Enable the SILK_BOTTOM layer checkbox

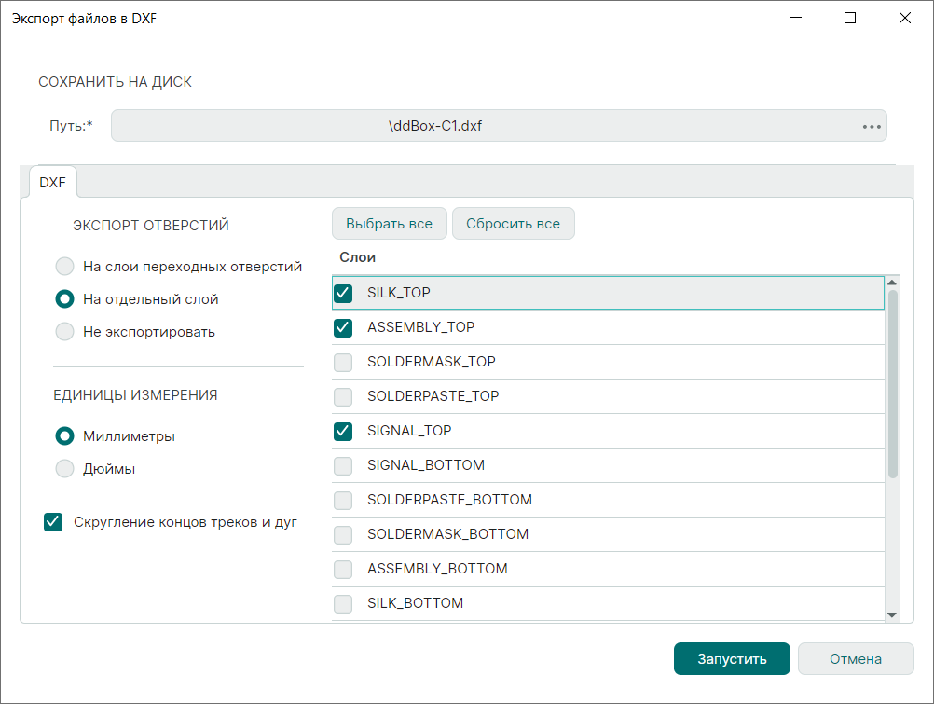(343, 603)
